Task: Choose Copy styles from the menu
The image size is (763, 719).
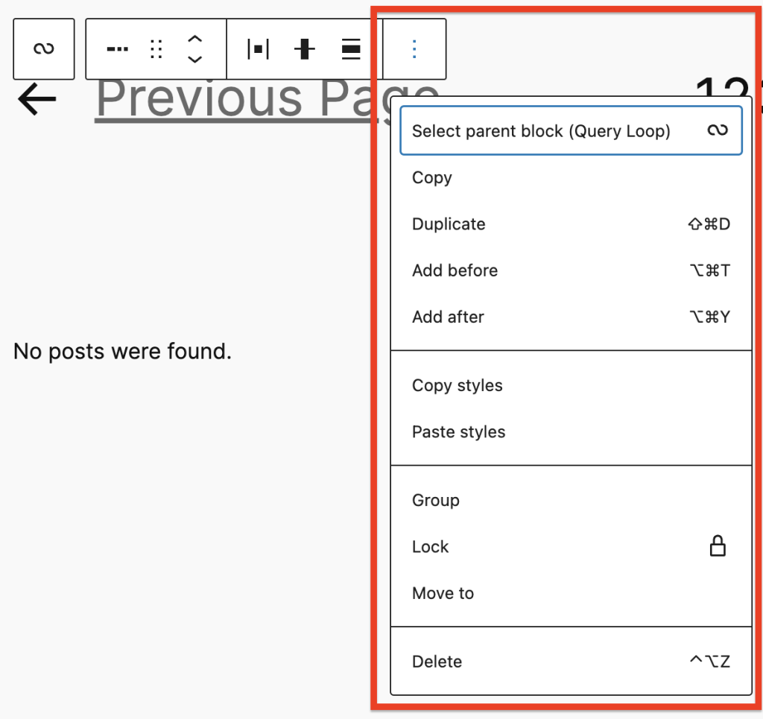Action: tap(457, 386)
